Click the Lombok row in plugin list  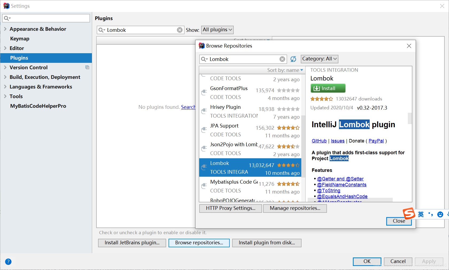(250, 168)
